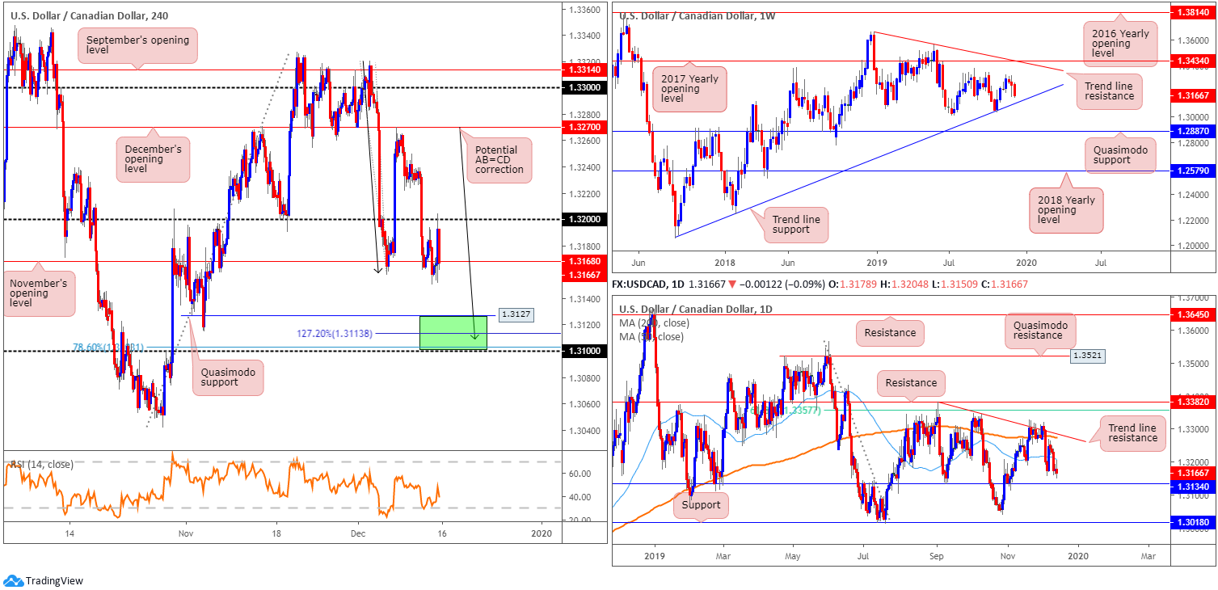Click the 1.28870 weekly price label
1218x590 pixels.
pyautogui.click(x=1193, y=131)
